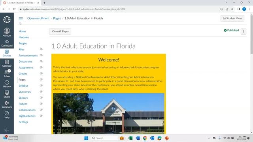Screen dimensions: 253x142
Task: Click the hidden-eye icon beside Syllabus
Action: point(41,86)
